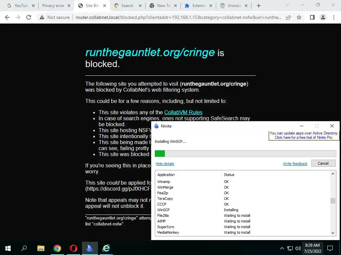Image resolution: width=341 pixels, height=255 pixels.
Task: Reload the blocked page
Action: point(29,17)
